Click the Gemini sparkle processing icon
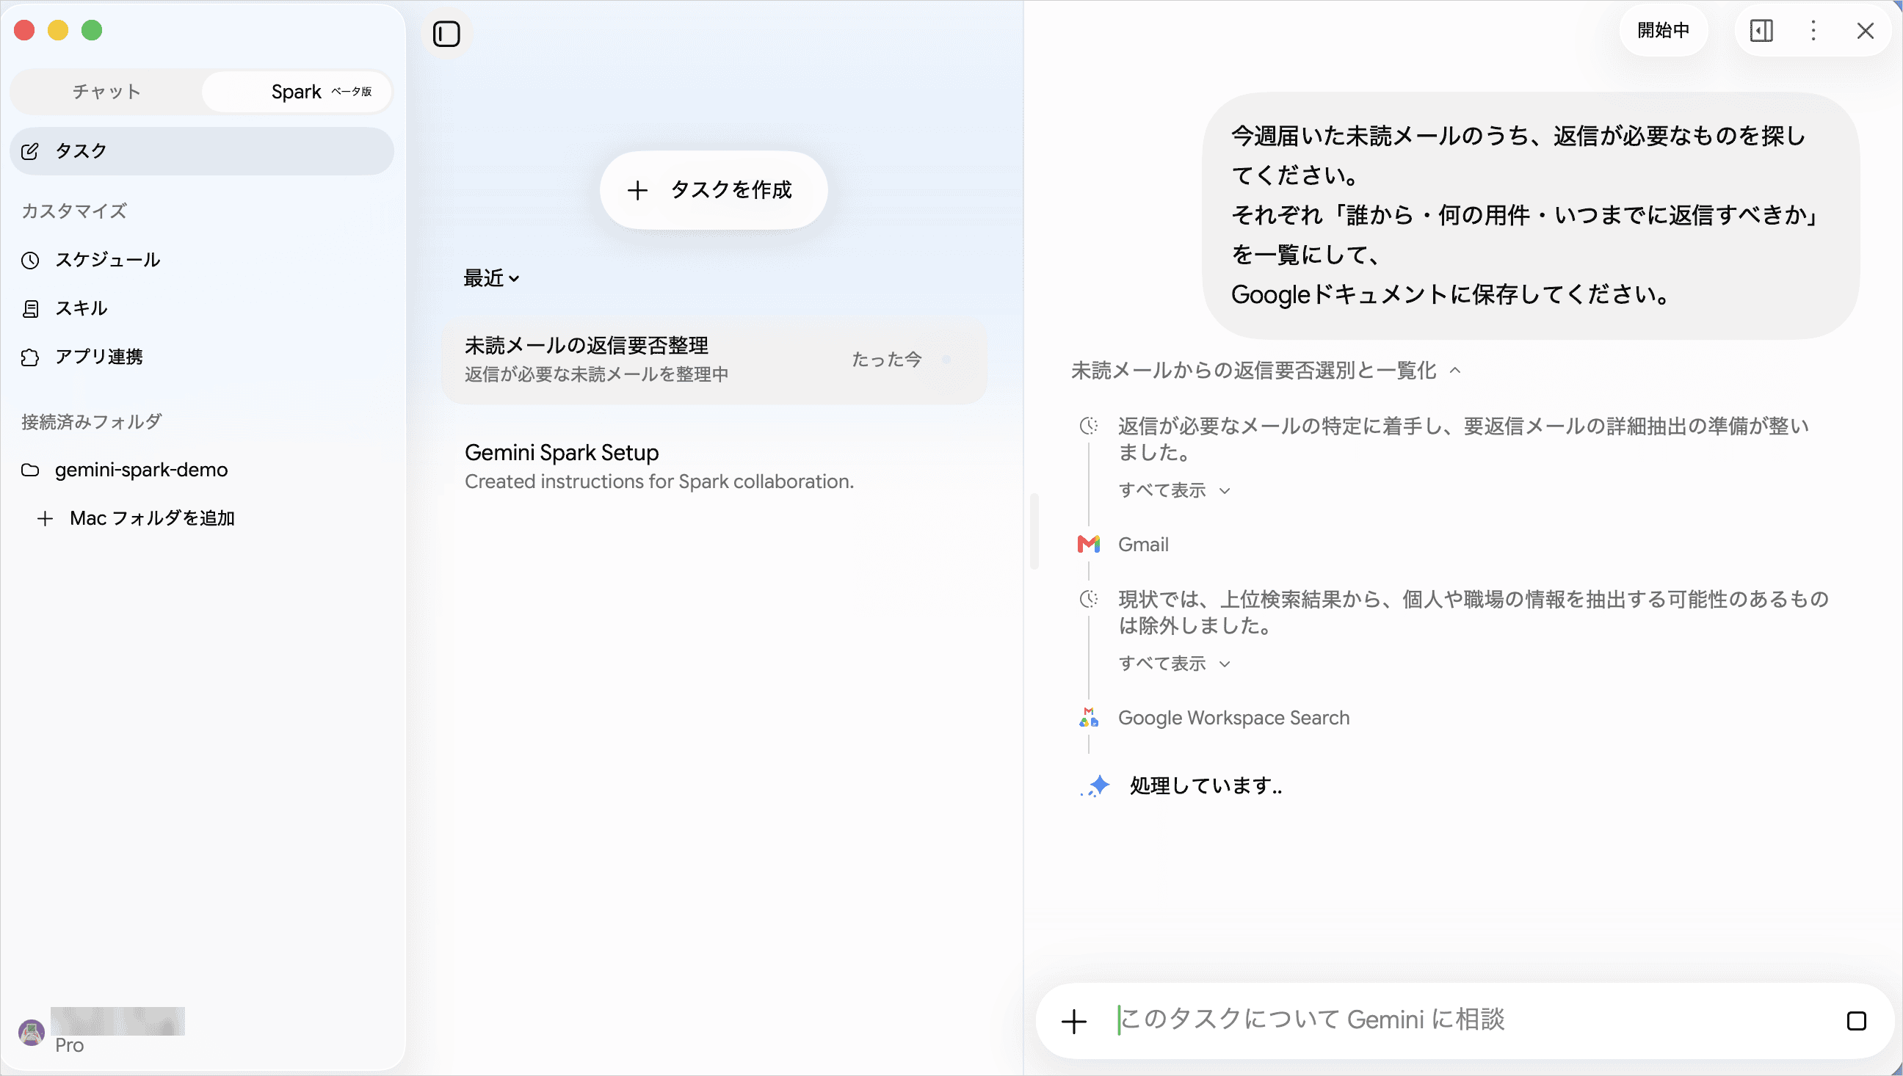 [1095, 786]
